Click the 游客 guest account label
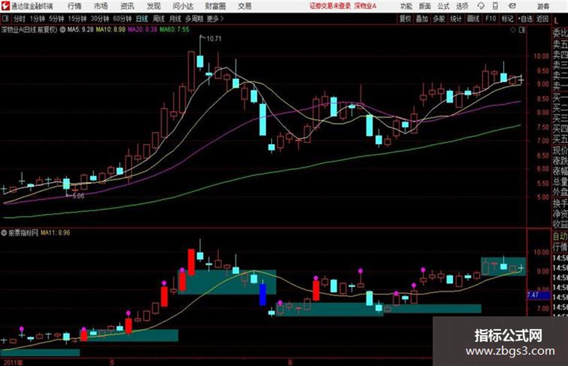Screen dimensions: 568x366 543,6
